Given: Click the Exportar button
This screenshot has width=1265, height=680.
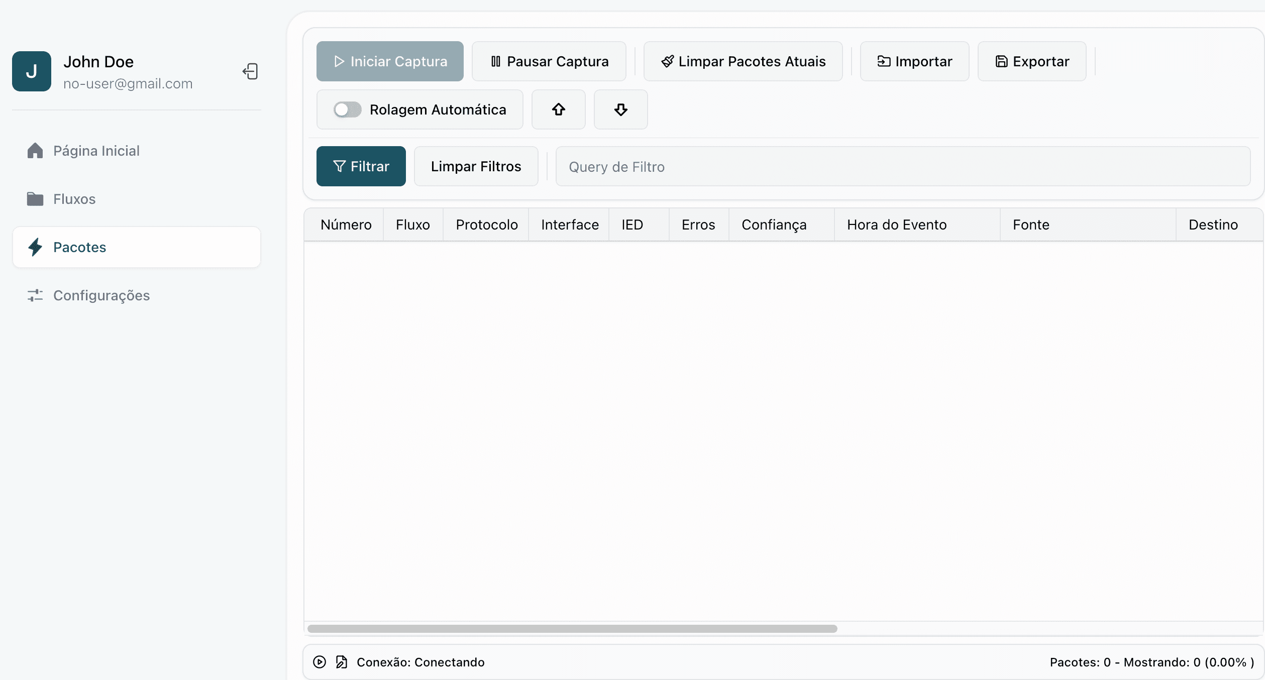Looking at the screenshot, I should tap(1032, 61).
